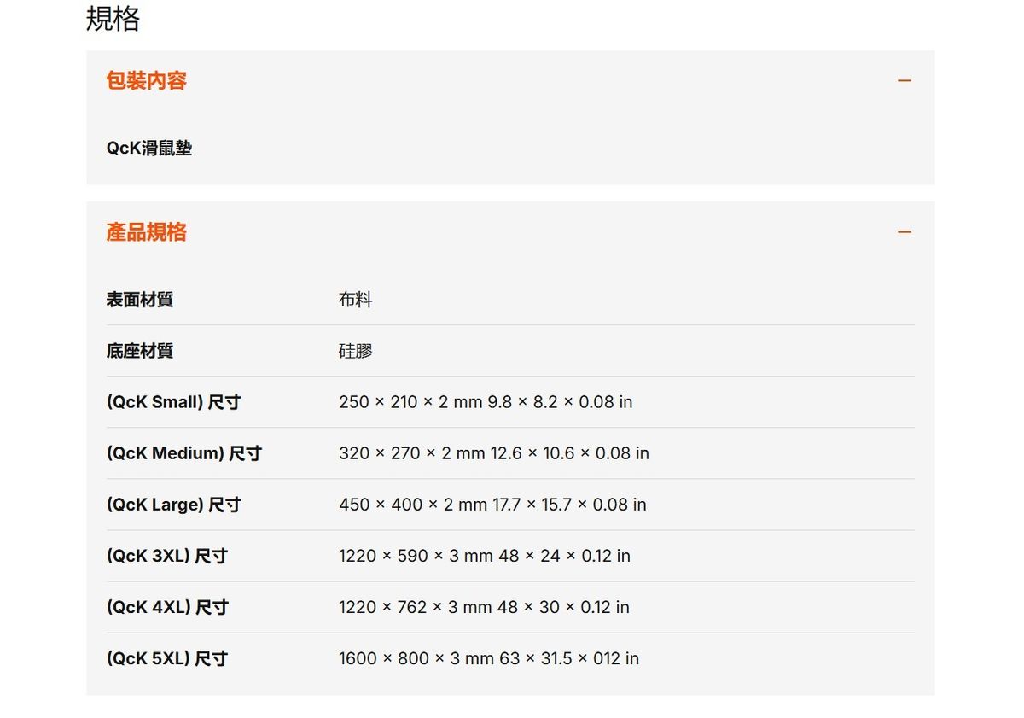Click the 布料 surface material value

(x=355, y=300)
